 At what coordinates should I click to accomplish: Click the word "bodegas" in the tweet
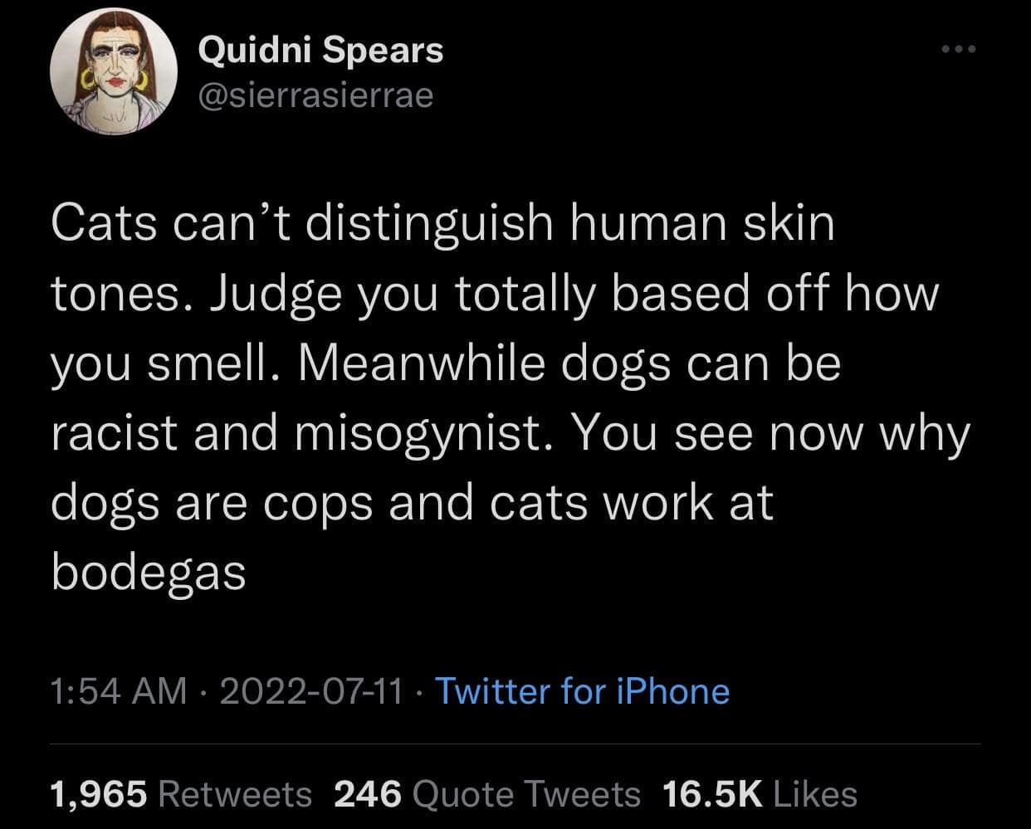(149, 572)
